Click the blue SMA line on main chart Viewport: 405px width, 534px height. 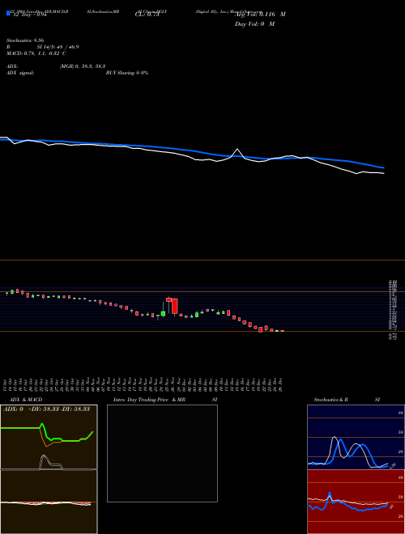click(192, 150)
